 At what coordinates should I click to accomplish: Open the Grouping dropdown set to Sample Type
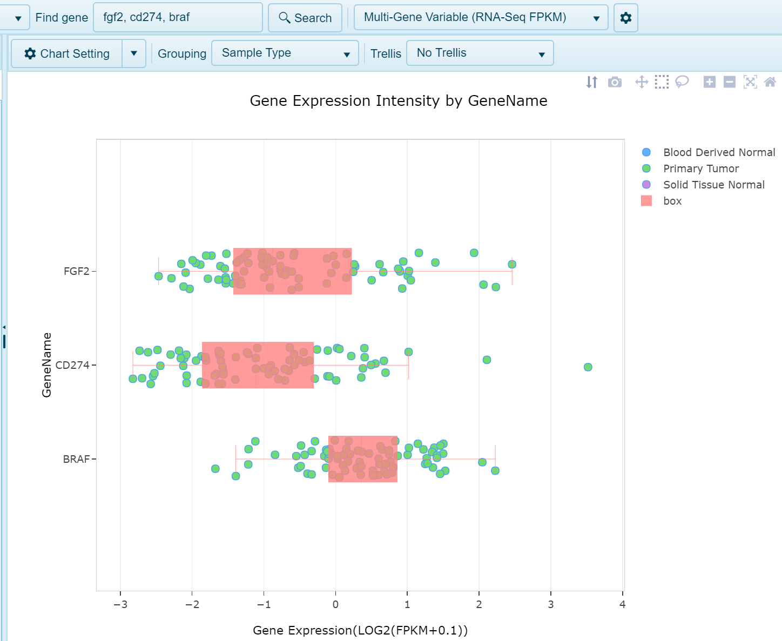coord(285,53)
